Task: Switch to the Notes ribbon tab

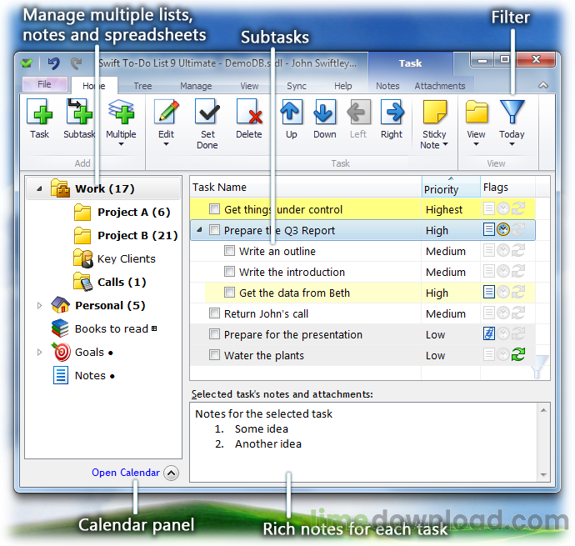Action: (x=387, y=86)
